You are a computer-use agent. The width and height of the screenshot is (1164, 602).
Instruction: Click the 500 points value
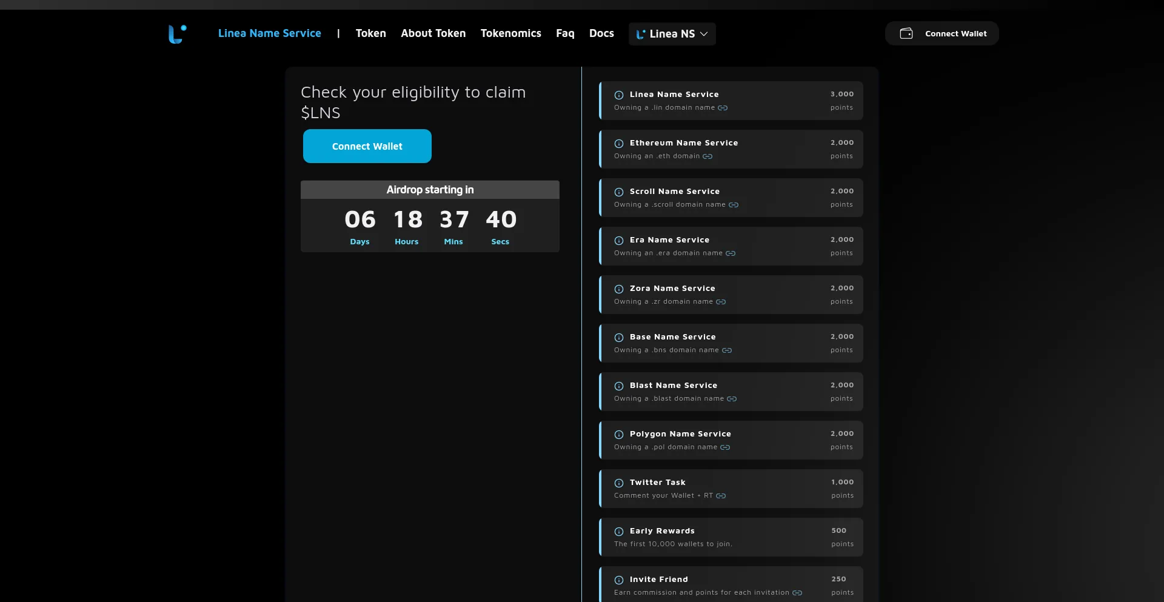click(x=839, y=530)
